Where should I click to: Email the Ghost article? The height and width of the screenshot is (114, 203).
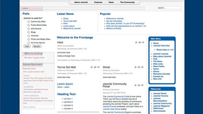142,67
